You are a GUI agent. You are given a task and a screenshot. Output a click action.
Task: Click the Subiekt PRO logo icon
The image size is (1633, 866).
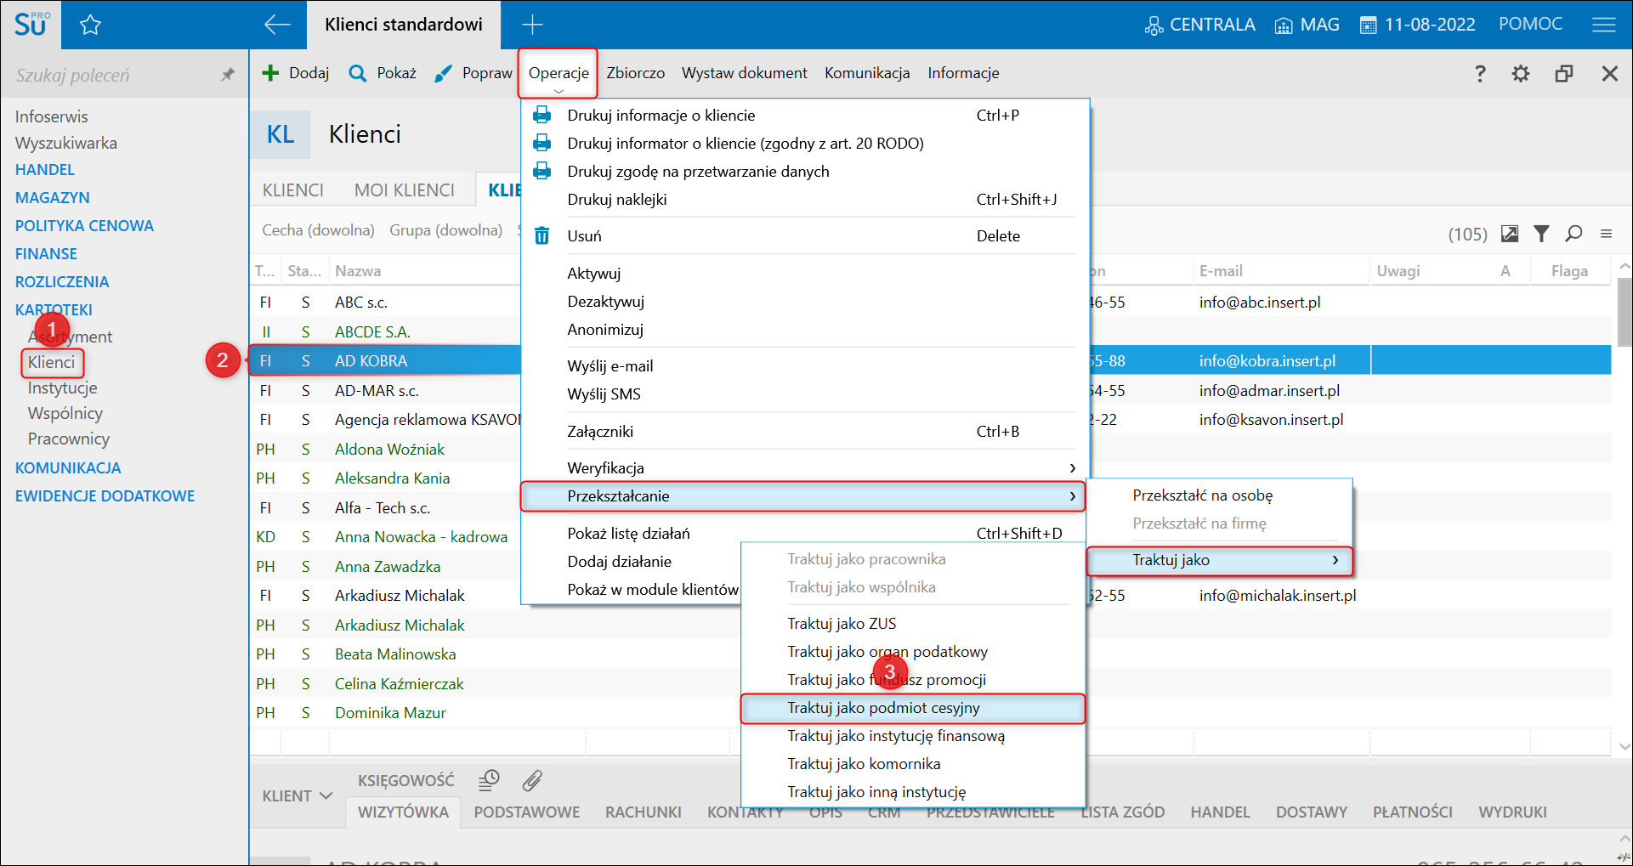(32, 24)
